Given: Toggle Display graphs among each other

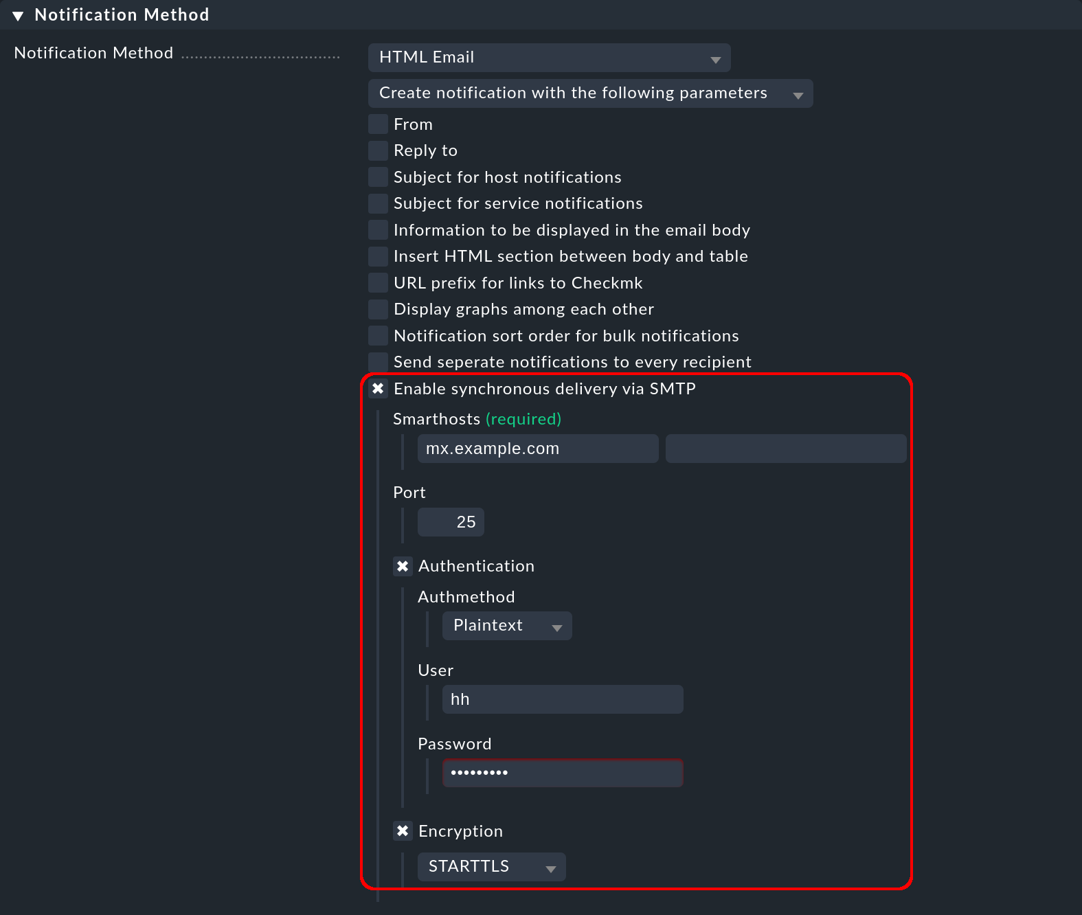Looking at the screenshot, I should 378,309.
